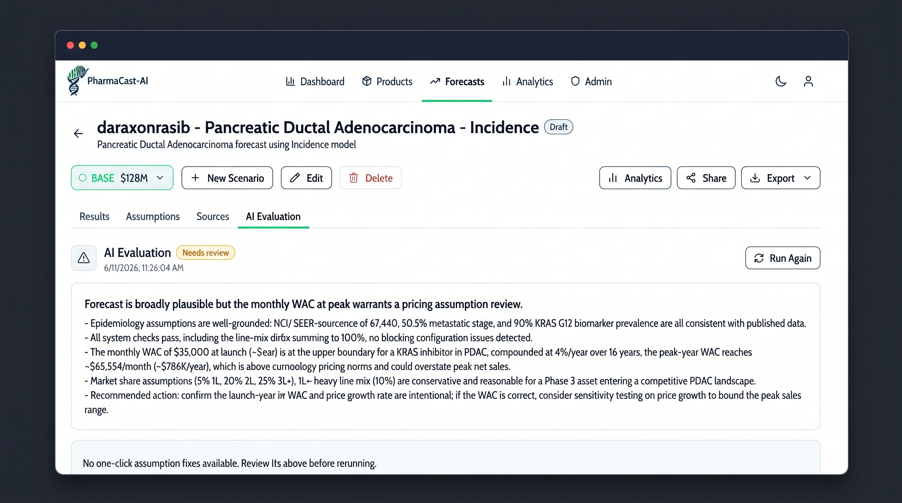Click the Needs review badge
Viewport: 902px width, 503px height.
tap(206, 252)
